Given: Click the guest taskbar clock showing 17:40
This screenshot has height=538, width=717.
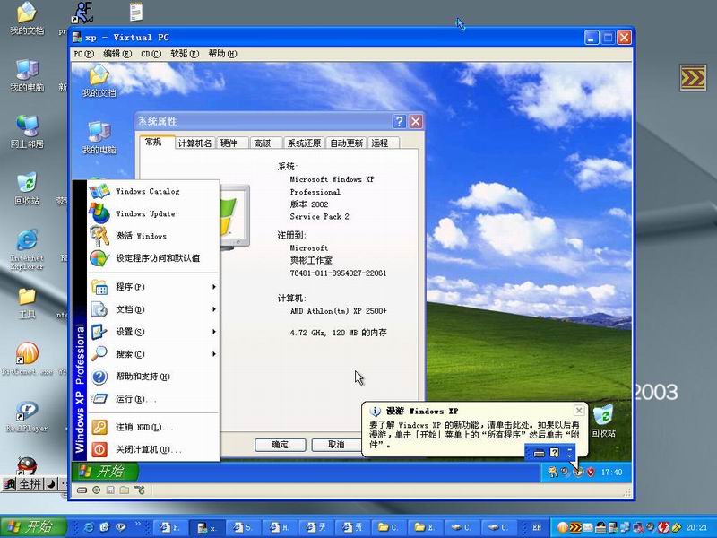Looking at the screenshot, I should [x=612, y=472].
